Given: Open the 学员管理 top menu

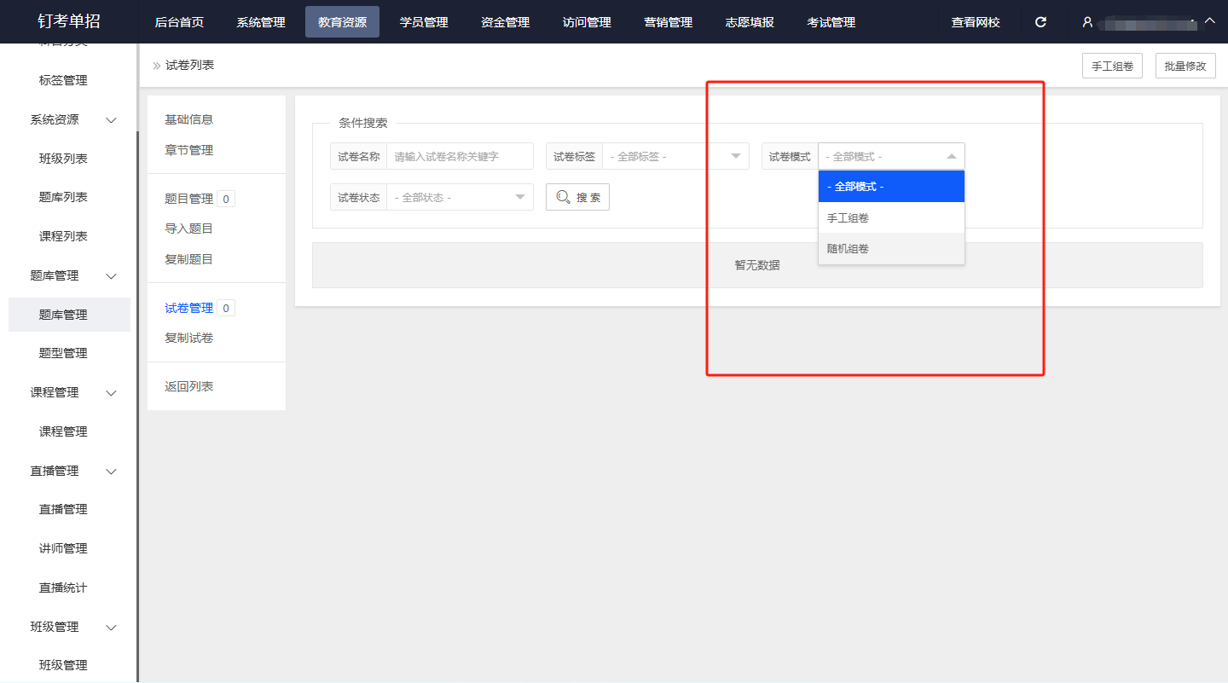Looking at the screenshot, I should coord(424,22).
